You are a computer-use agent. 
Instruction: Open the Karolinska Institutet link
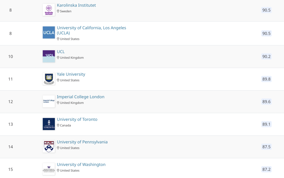point(76,5)
